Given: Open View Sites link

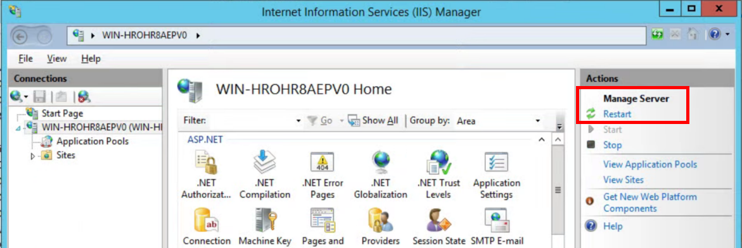Looking at the screenshot, I should (624, 180).
